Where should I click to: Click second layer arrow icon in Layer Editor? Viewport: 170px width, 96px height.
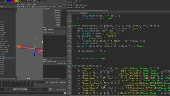61,64
